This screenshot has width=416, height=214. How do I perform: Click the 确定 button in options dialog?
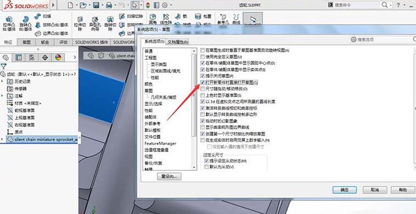click(345, 190)
